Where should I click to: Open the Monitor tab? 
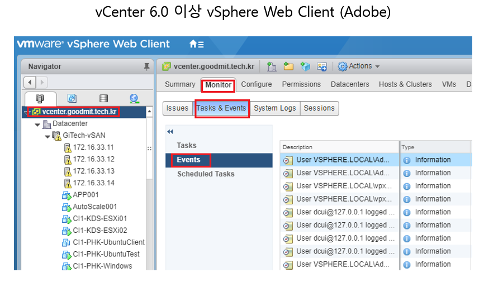pyautogui.click(x=218, y=85)
